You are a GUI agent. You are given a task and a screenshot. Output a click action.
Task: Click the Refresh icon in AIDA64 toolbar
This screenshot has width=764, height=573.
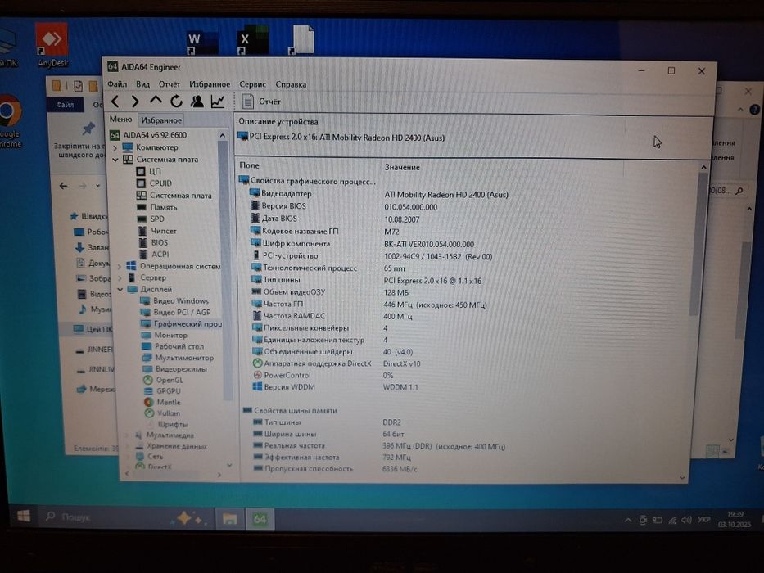point(176,102)
